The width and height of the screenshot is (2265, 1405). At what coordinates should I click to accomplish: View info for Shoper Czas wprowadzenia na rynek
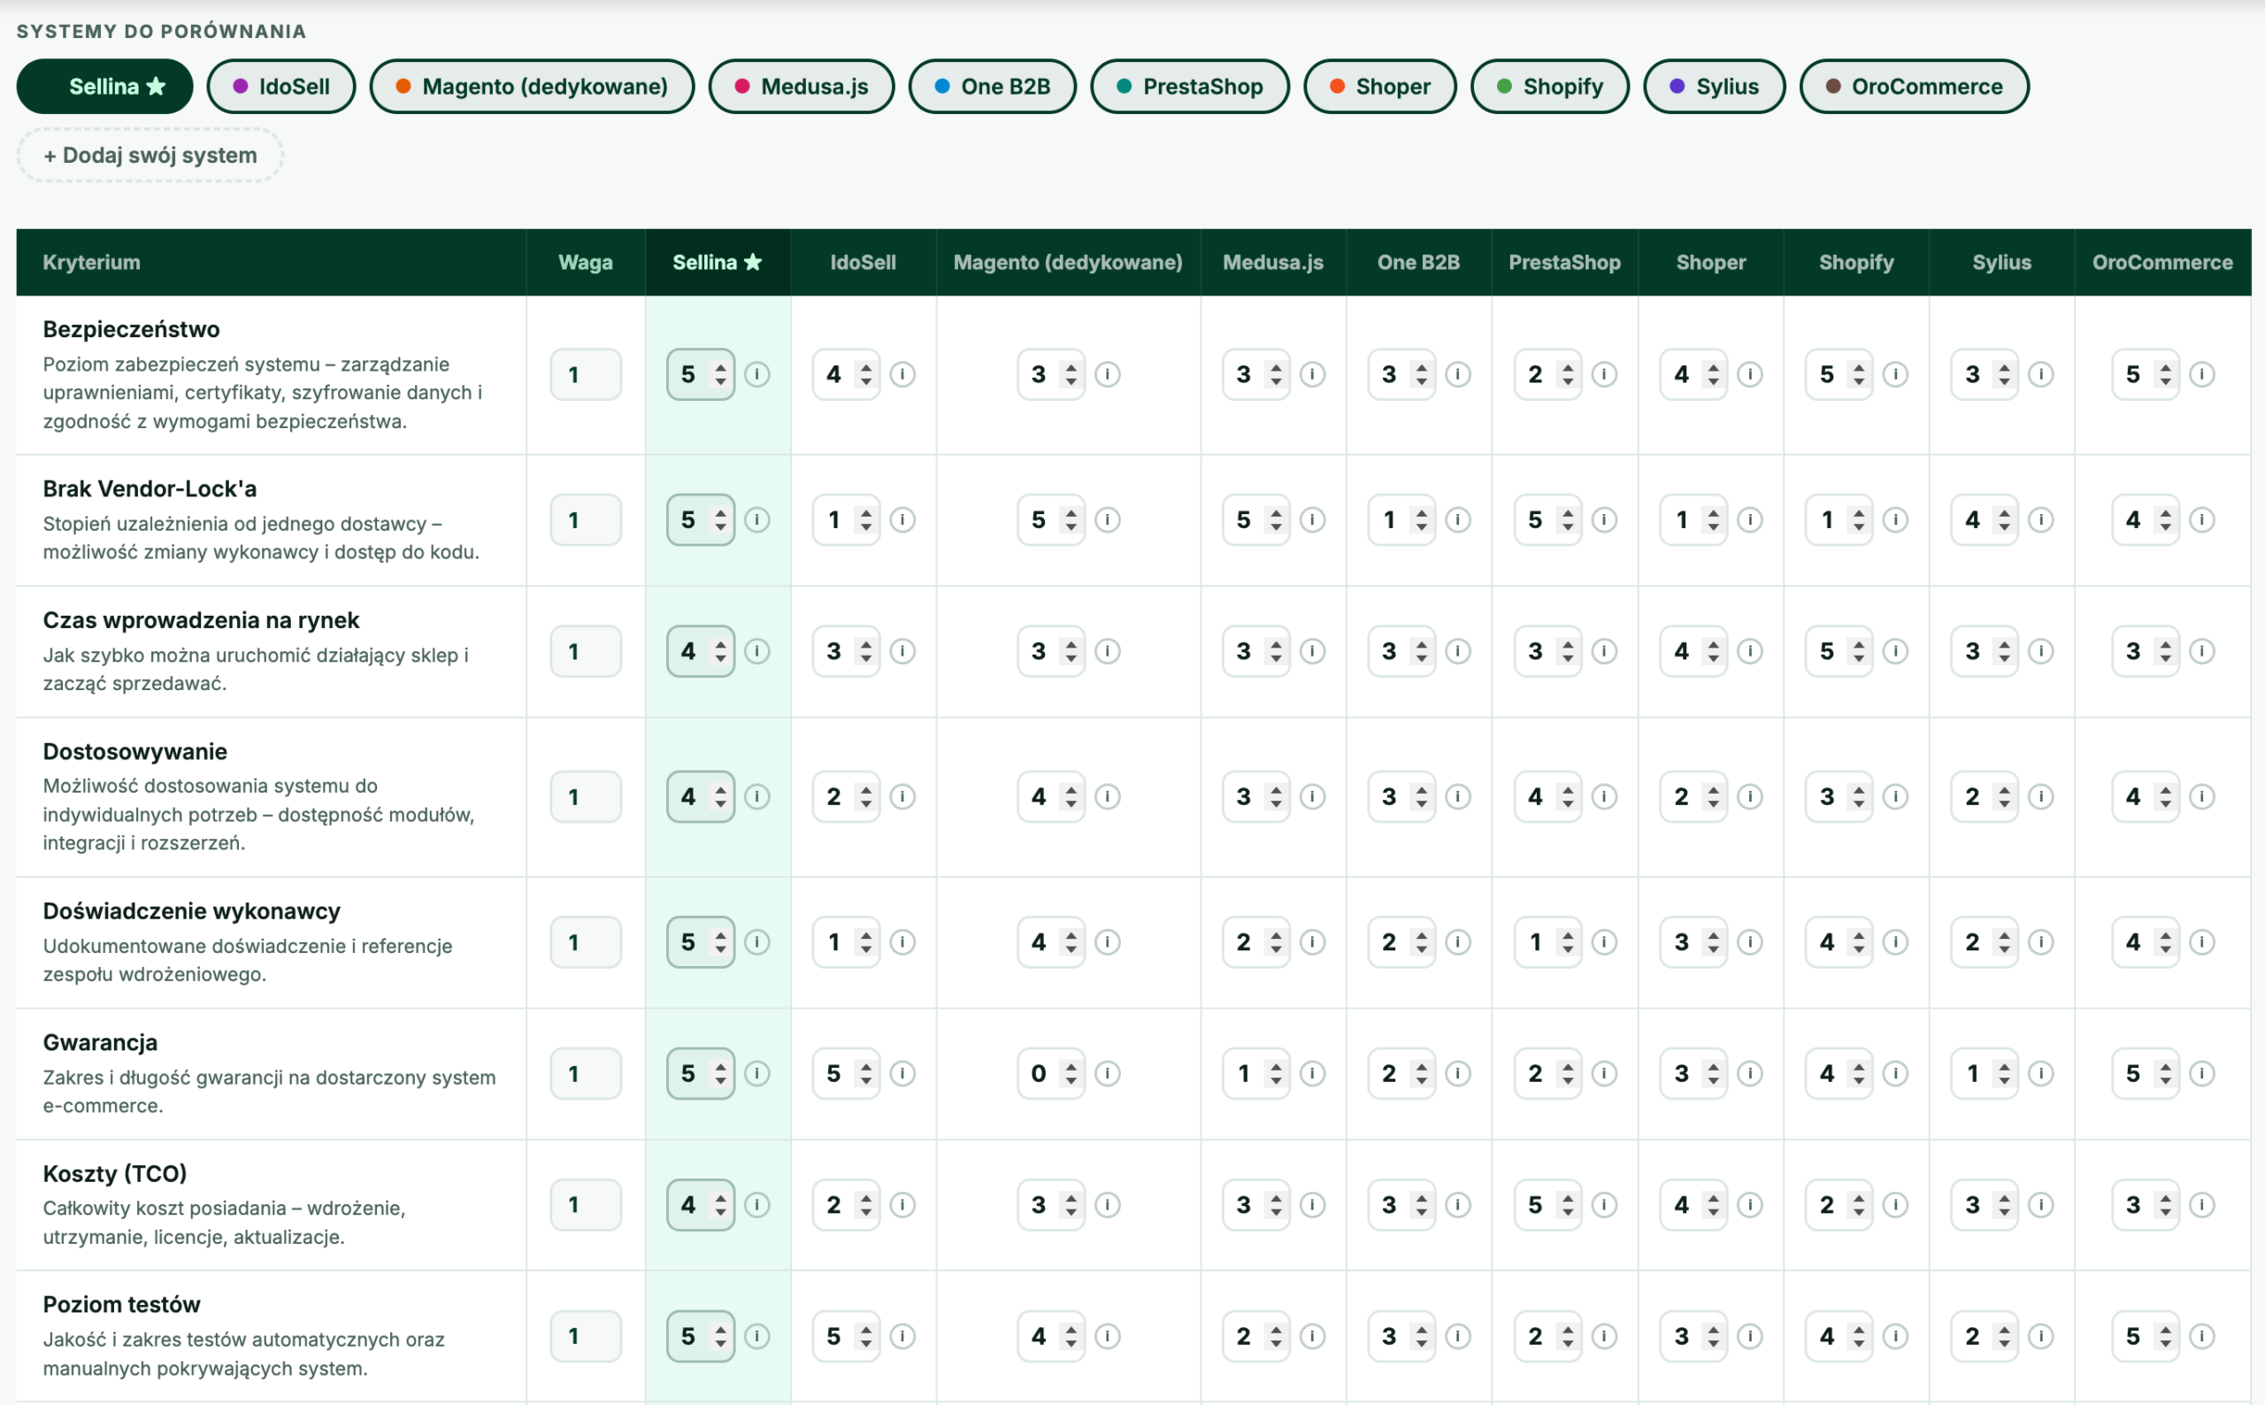[x=1749, y=651]
